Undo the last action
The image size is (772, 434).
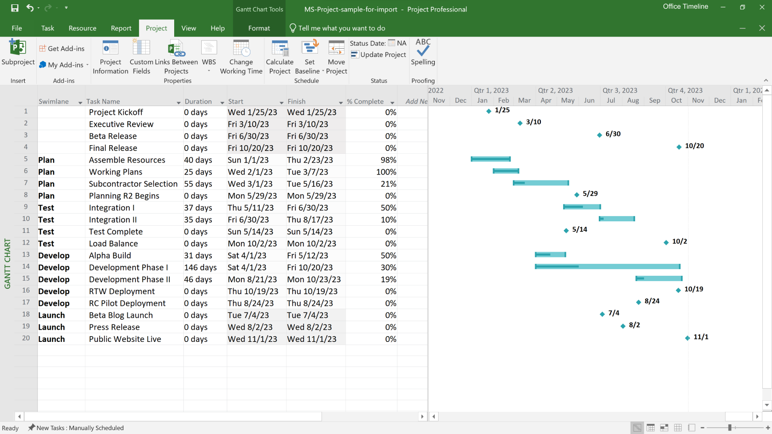(x=29, y=8)
